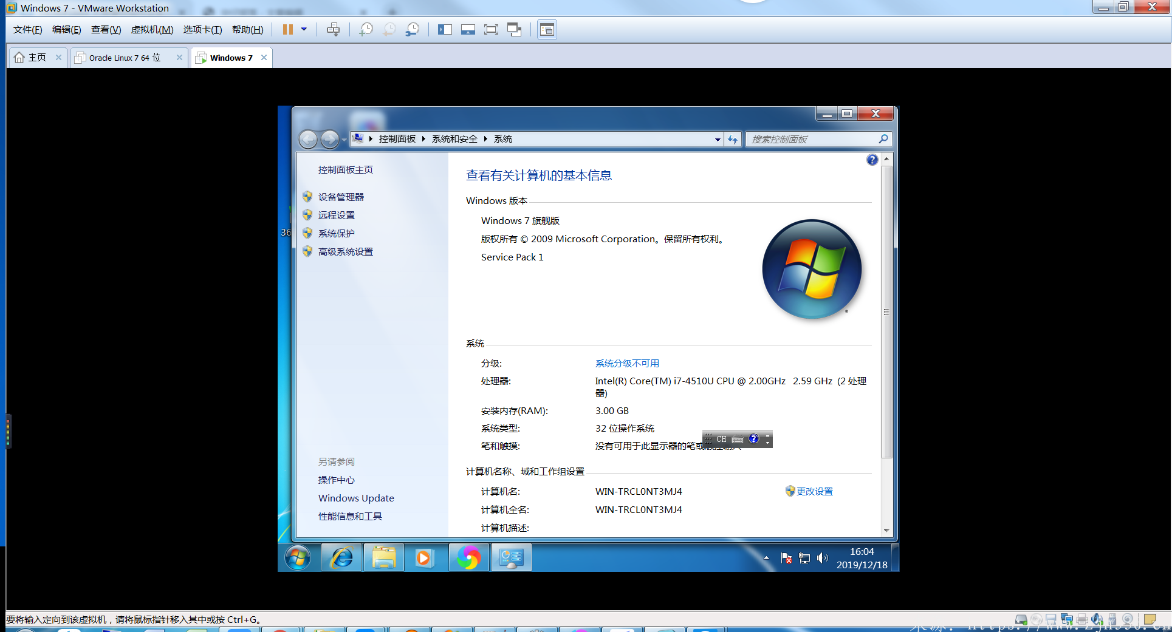1172x632 pixels.
Task: Launch Windows Media Player from taskbar
Action: (425, 557)
